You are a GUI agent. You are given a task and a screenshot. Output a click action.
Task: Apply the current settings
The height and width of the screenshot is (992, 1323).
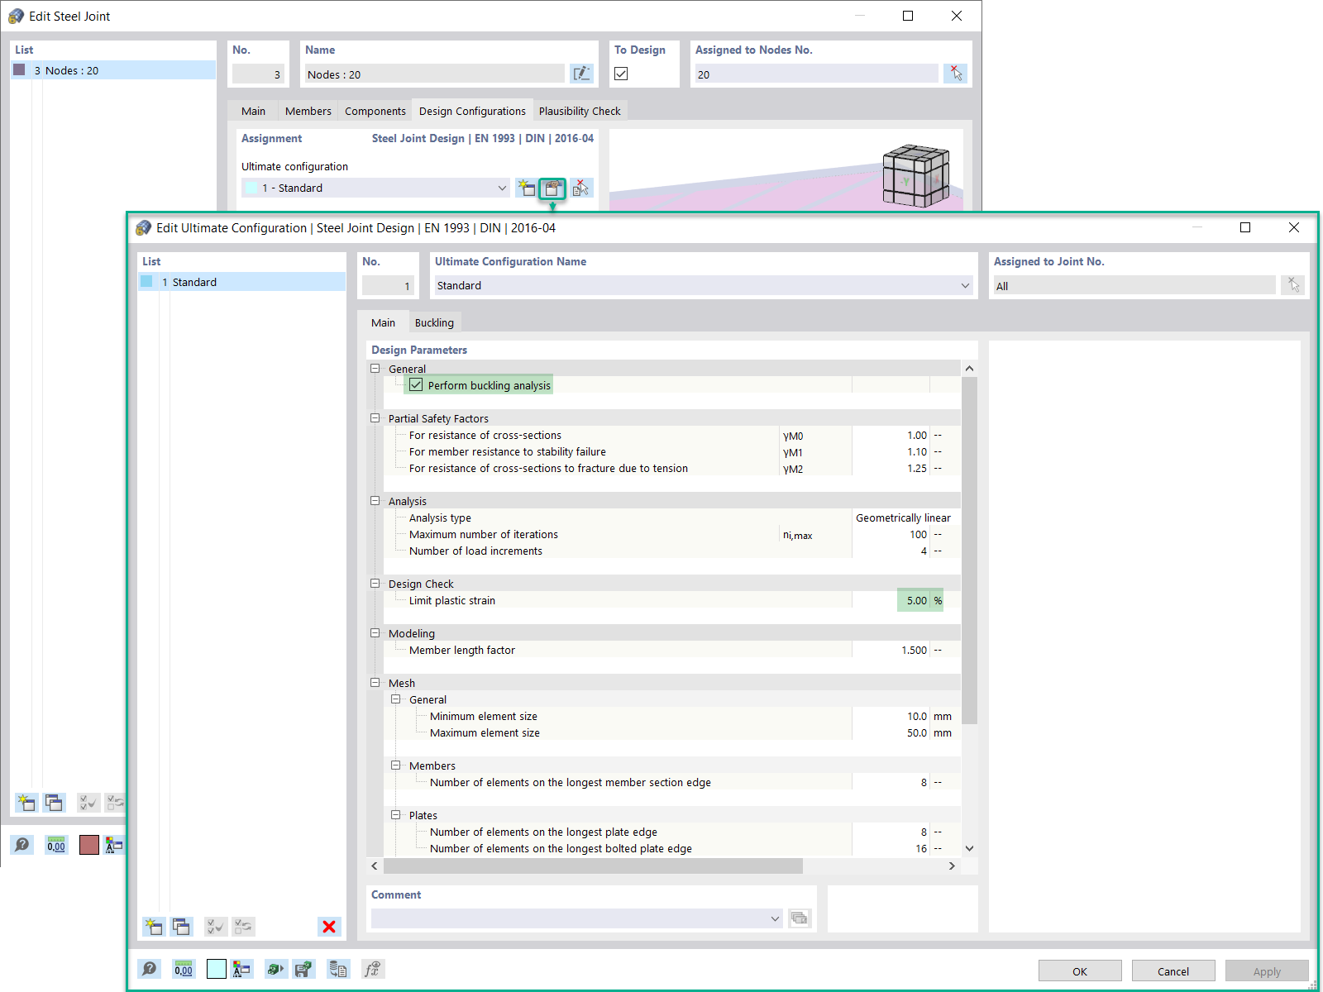click(1267, 971)
